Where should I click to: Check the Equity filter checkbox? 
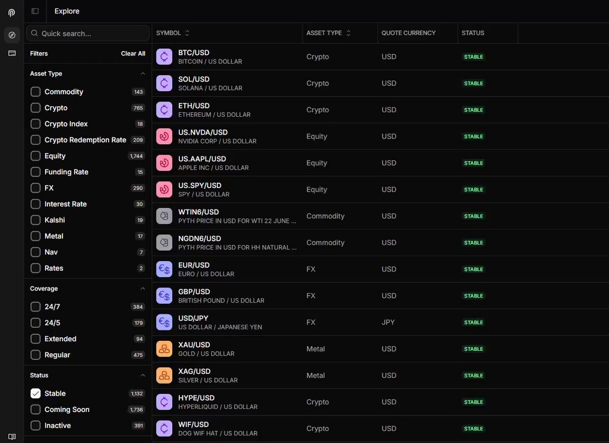pos(36,156)
